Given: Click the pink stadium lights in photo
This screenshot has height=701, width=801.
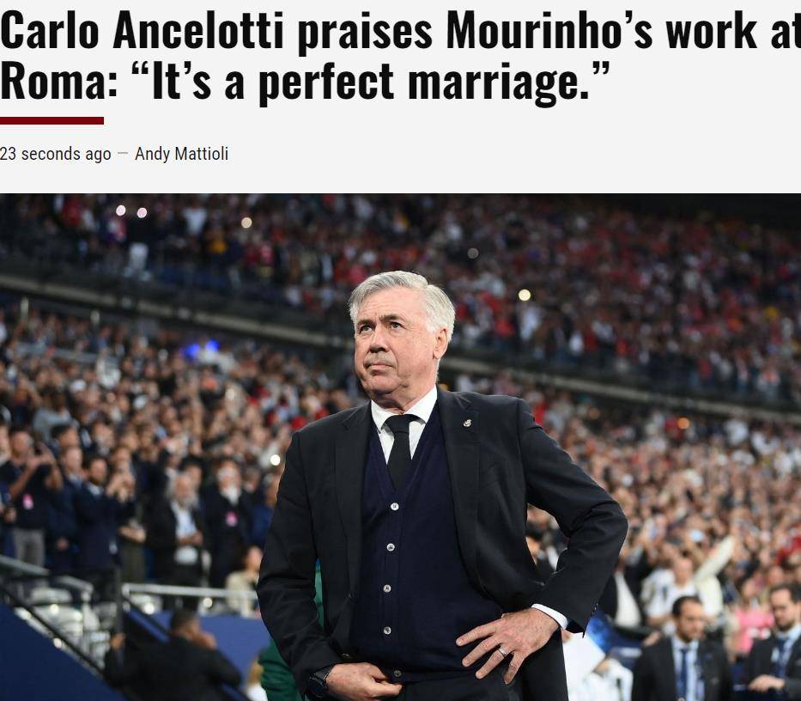Looking at the screenshot, I should (131, 211).
